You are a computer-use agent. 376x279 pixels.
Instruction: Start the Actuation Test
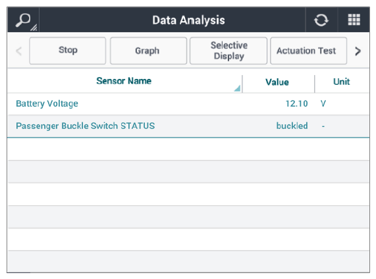tap(308, 51)
